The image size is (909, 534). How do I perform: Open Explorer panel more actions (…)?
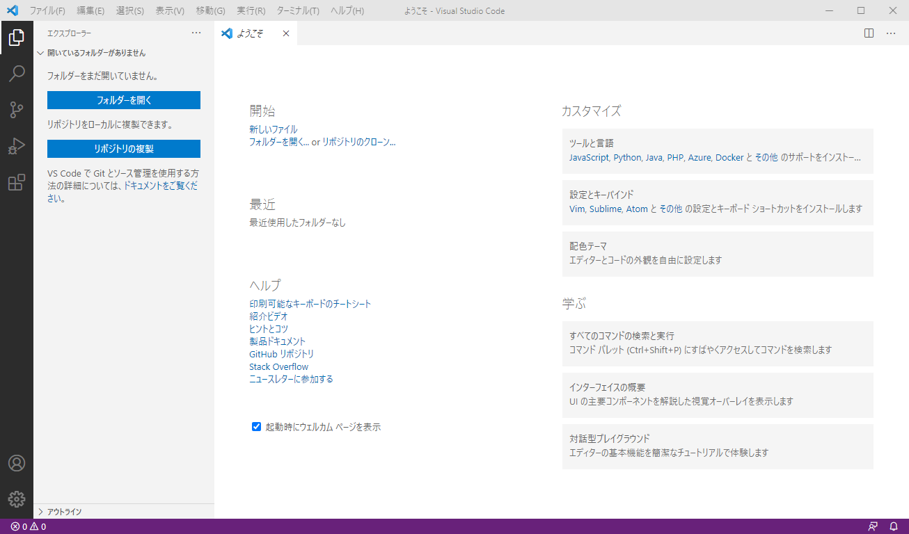tap(196, 33)
